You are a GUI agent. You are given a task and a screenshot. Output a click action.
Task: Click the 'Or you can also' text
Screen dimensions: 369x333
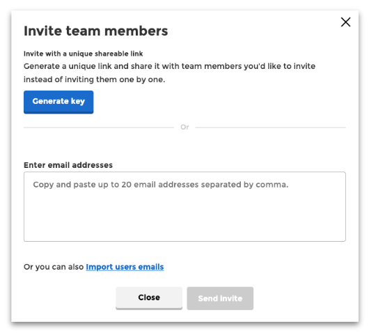tap(54, 267)
